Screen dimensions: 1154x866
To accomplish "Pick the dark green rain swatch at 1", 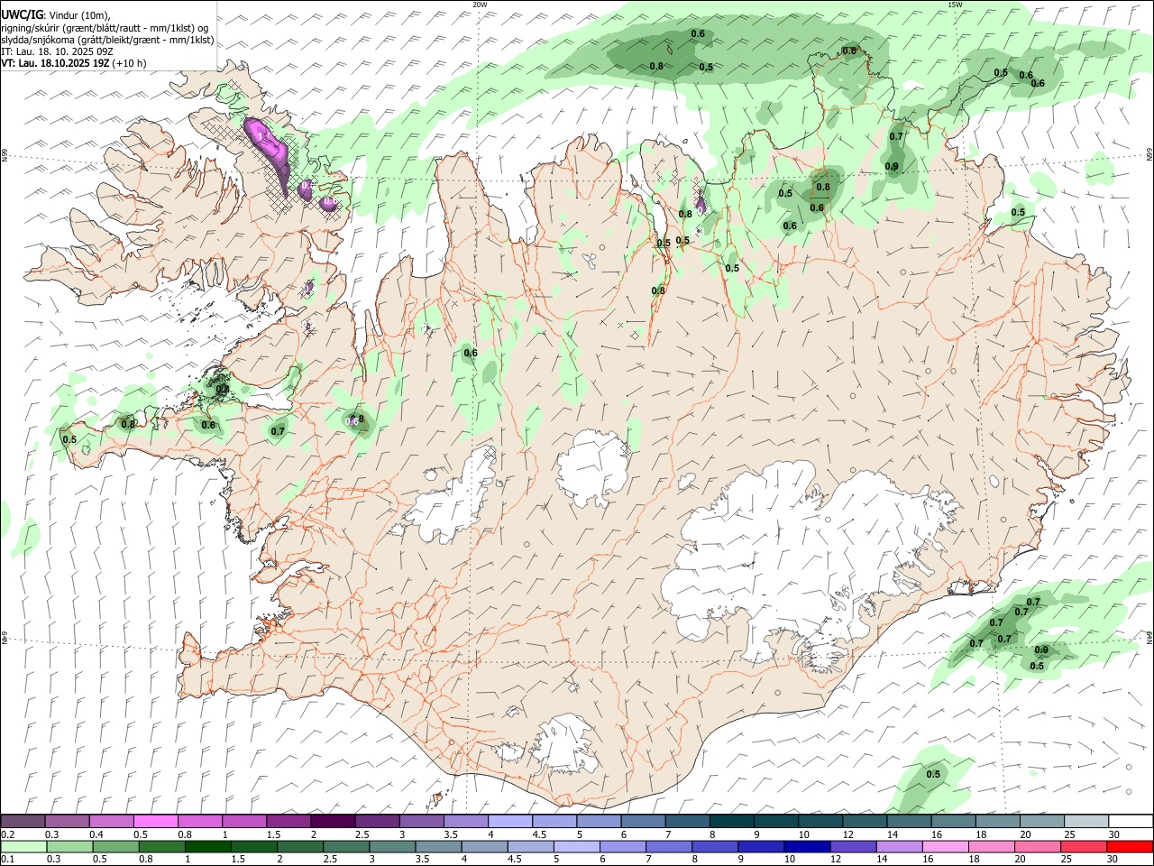I will (209, 846).
